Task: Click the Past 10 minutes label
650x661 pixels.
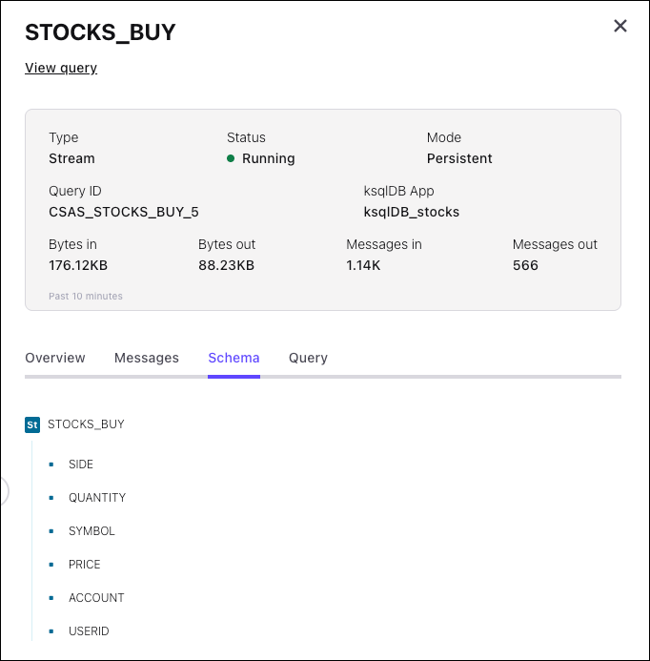Action: coord(86,296)
